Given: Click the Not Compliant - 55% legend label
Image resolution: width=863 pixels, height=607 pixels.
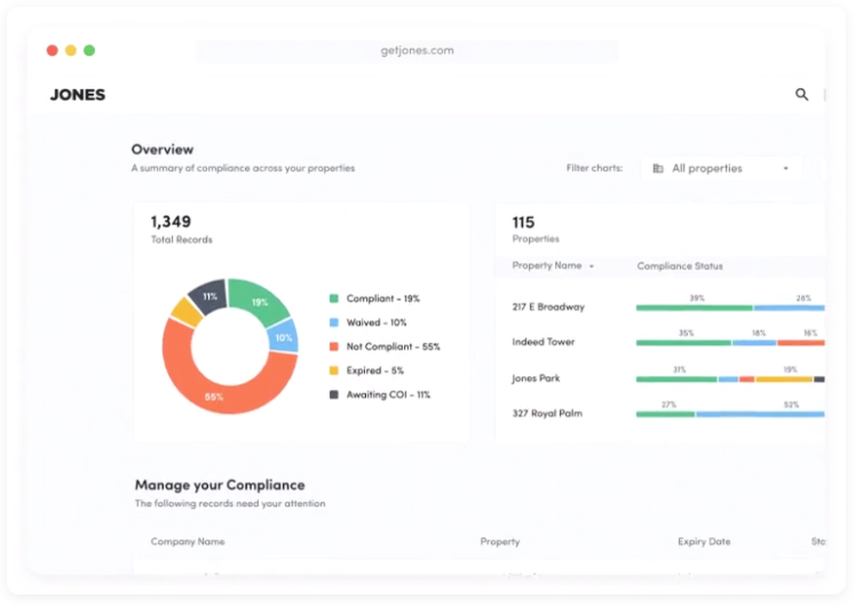Looking at the screenshot, I should click(x=393, y=347).
